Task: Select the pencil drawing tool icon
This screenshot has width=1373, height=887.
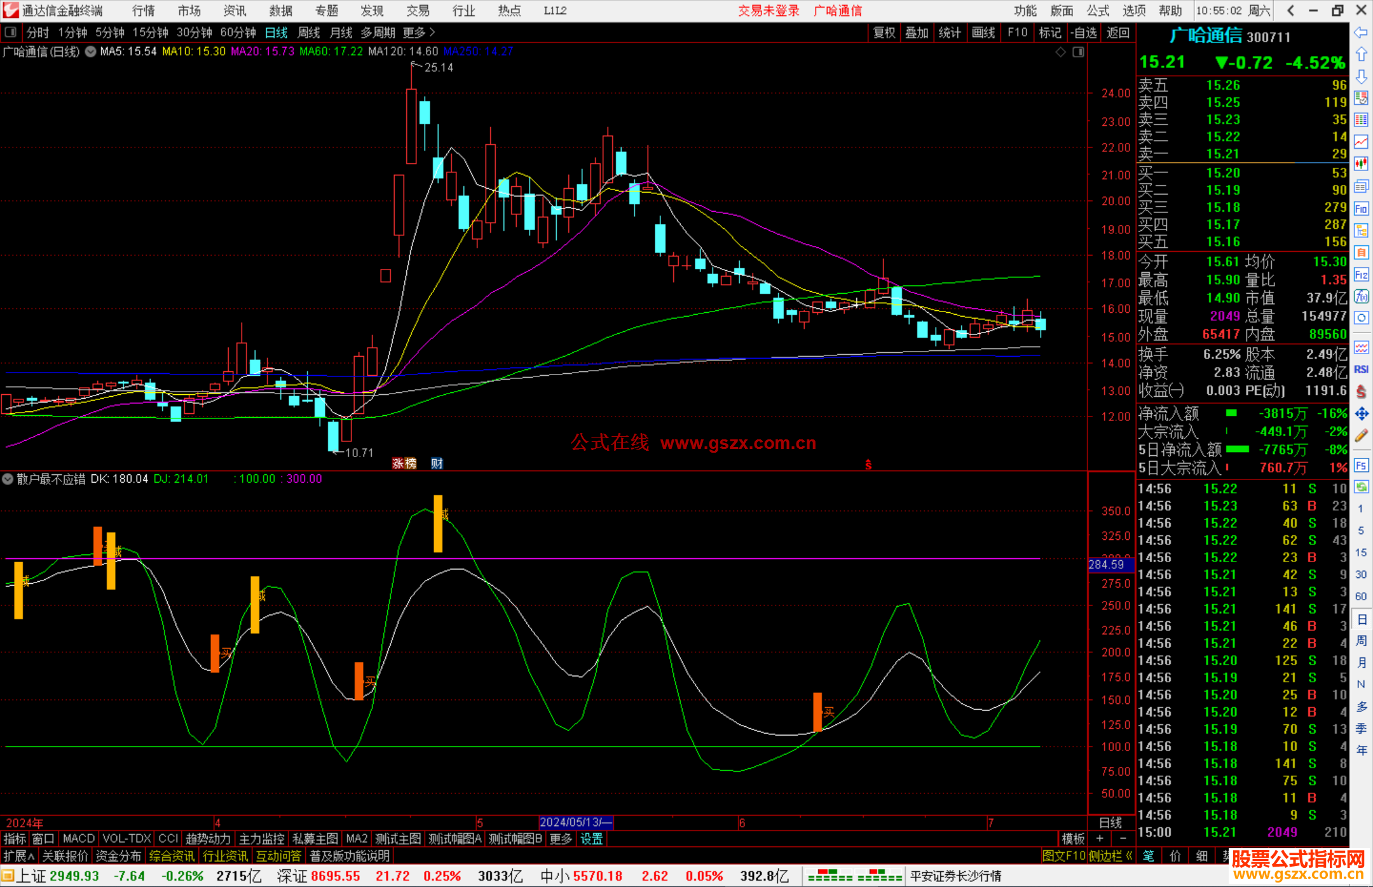Action: coord(1361,436)
